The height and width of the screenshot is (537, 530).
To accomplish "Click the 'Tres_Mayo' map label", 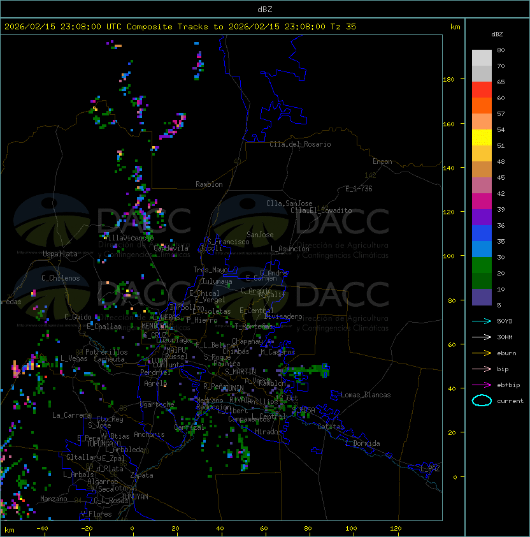I will click(210, 270).
